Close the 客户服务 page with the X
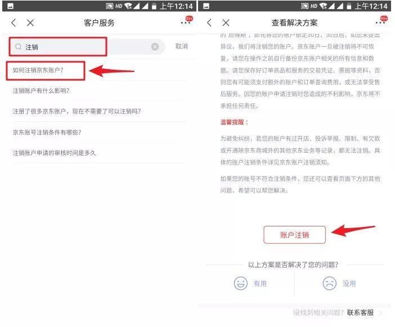 (30, 23)
